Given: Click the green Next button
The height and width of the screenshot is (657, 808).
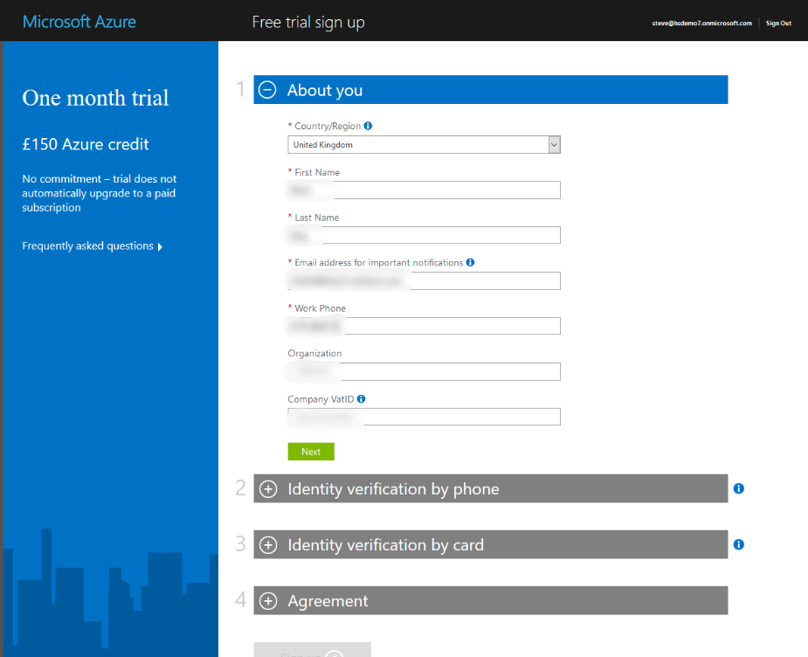Looking at the screenshot, I should pyautogui.click(x=311, y=452).
